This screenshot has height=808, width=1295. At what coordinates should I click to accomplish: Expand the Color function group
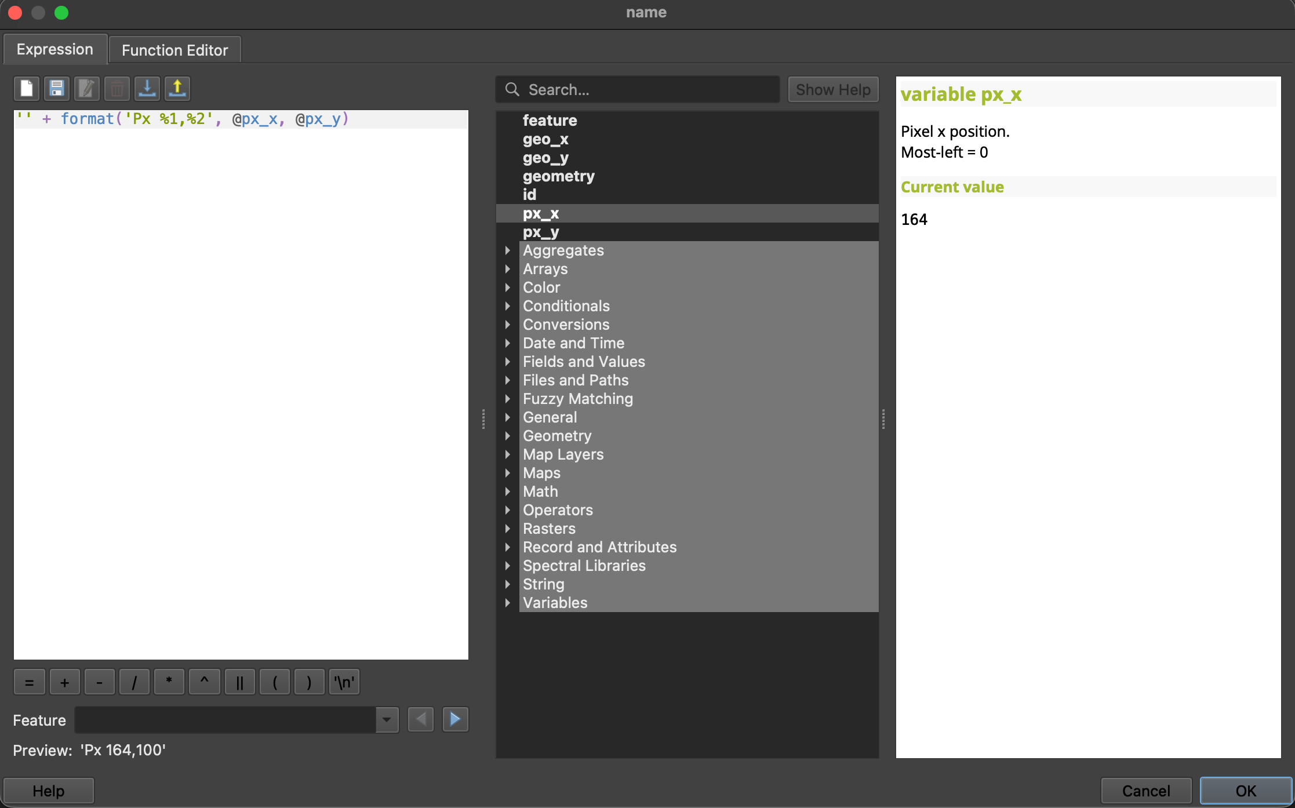(x=508, y=287)
